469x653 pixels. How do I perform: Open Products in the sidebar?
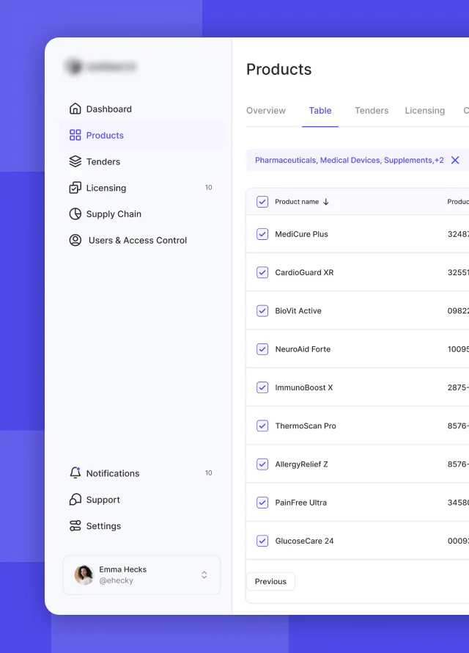point(141,135)
